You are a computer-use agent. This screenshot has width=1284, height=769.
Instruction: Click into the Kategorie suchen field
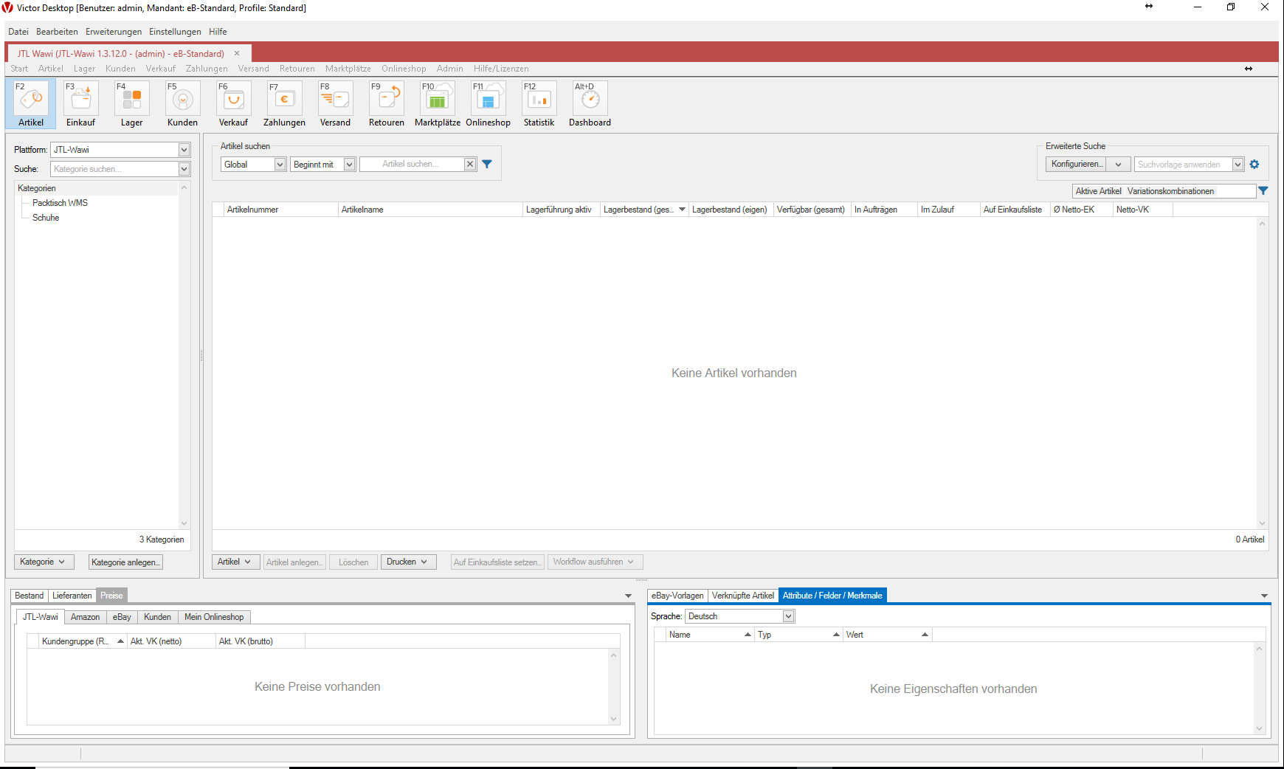coord(114,169)
